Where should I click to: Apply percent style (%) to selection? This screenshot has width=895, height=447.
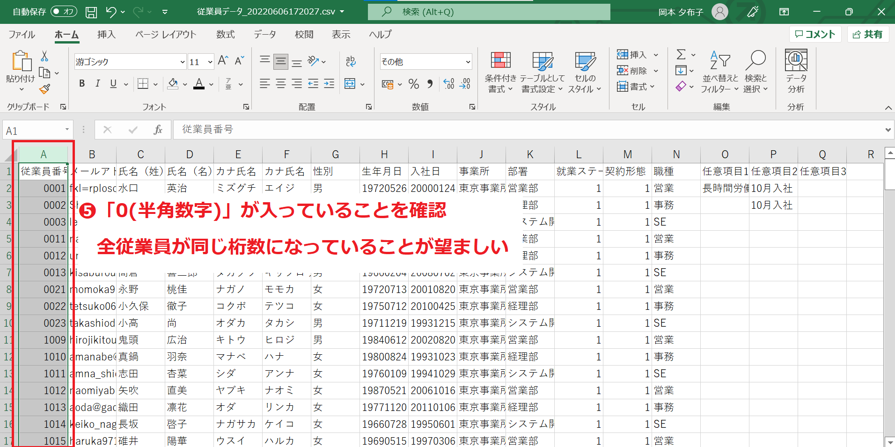(x=414, y=84)
